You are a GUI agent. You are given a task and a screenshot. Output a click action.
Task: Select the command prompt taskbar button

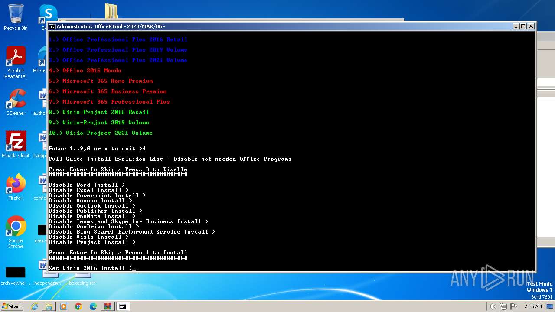123,306
